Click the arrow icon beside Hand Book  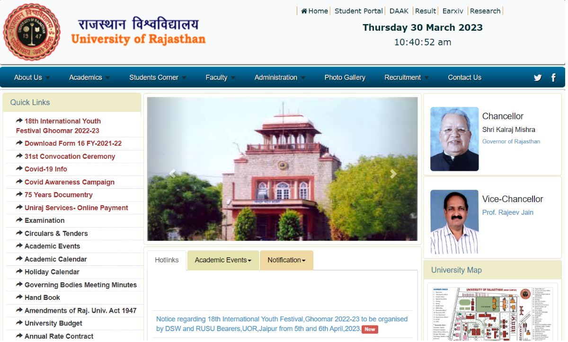click(19, 297)
